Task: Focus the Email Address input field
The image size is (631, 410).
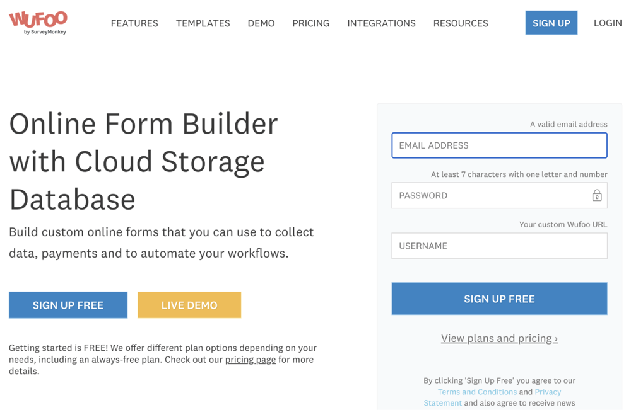Action: click(498, 145)
